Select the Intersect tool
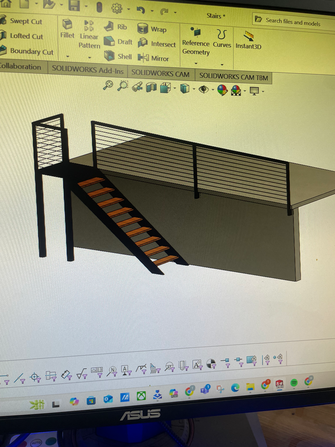Image resolution: width=335 pixels, height=447 pixels. (157, 44)
